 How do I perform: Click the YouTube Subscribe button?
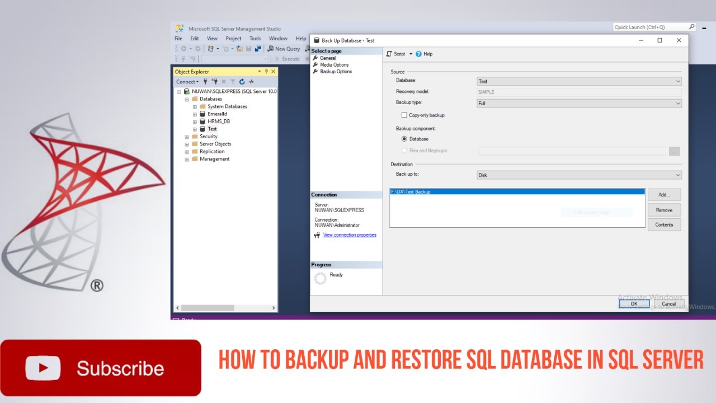click(101, 368)
